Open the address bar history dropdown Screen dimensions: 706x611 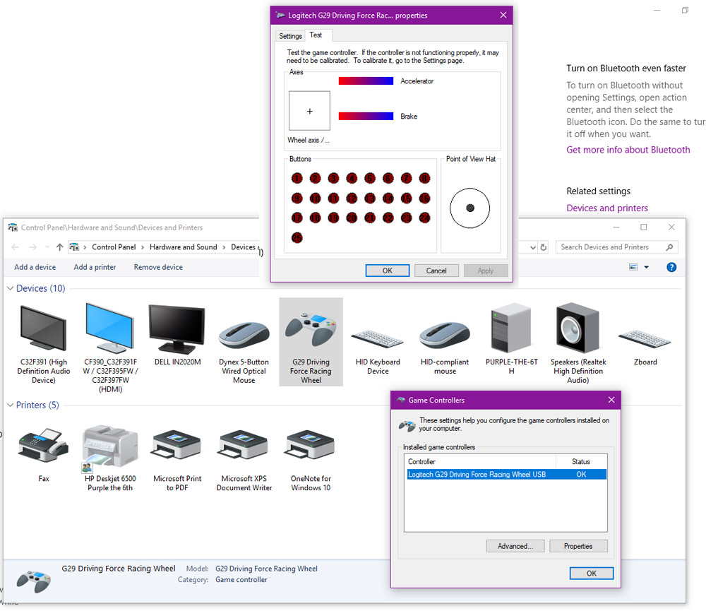point(533,247)
